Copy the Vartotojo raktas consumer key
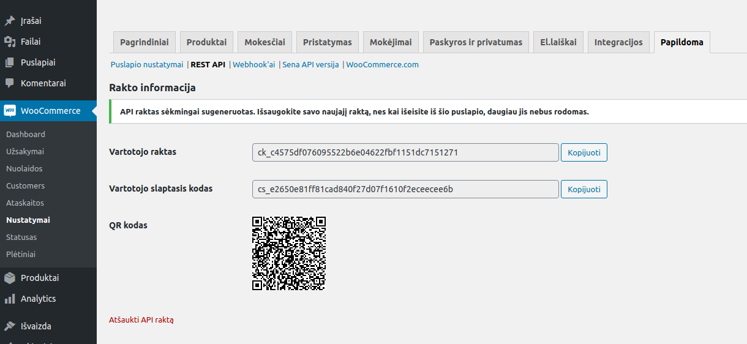This screenshot has height=344, width=747. point(584,152)
